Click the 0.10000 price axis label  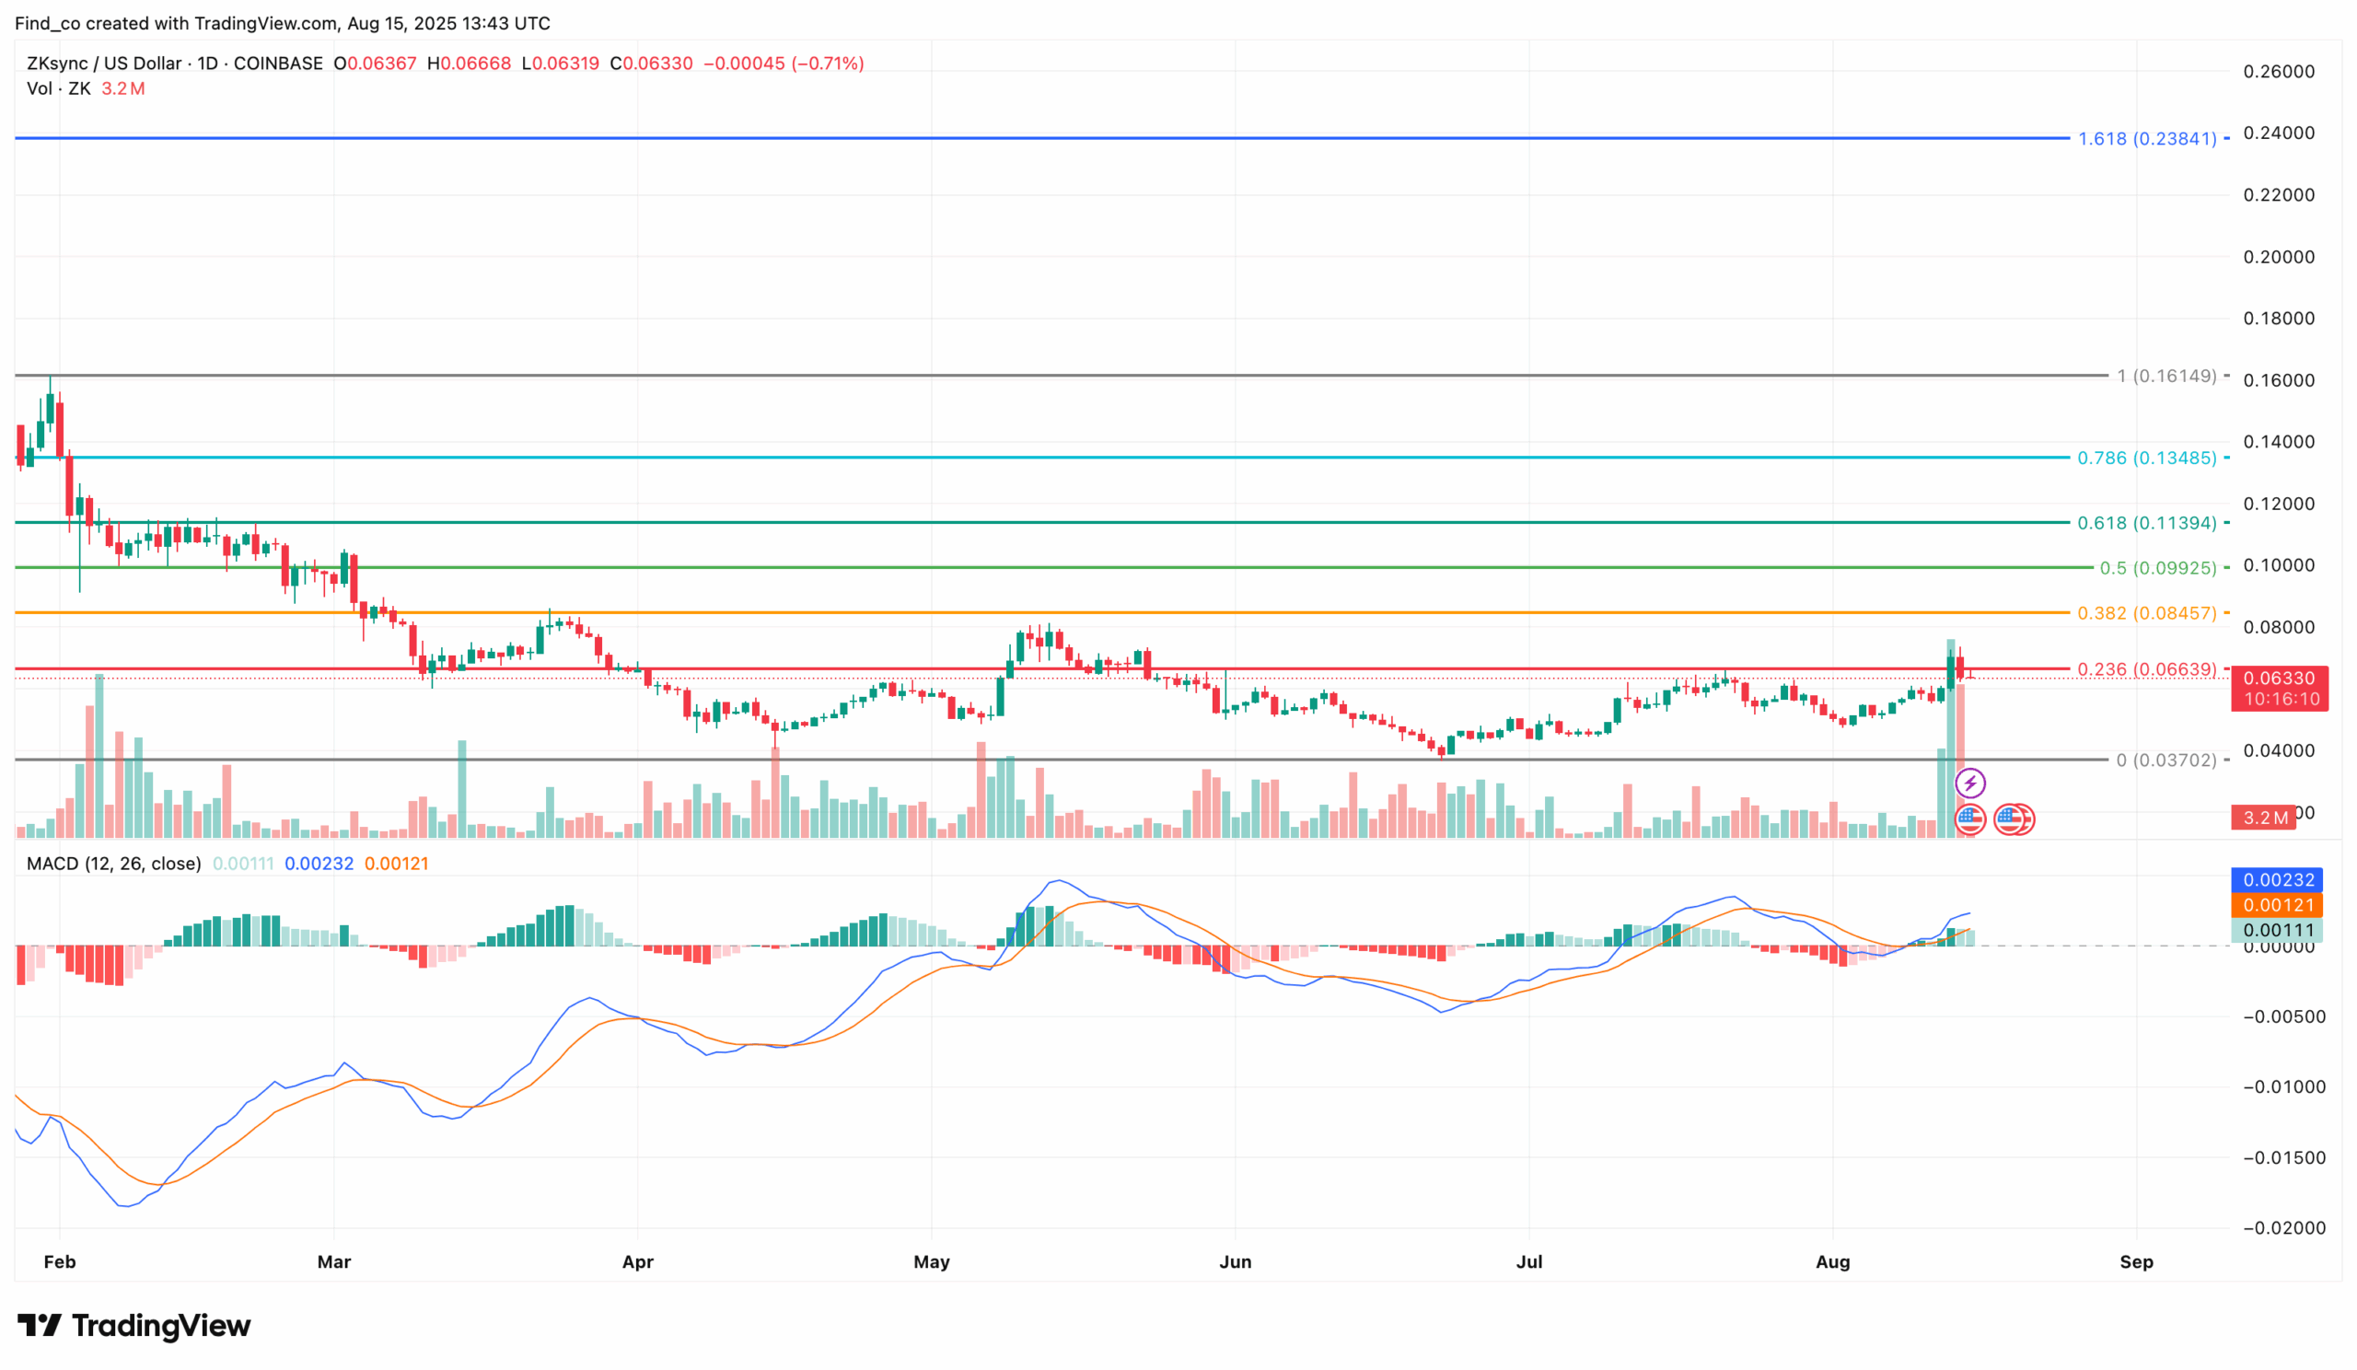click(2280, 565)
